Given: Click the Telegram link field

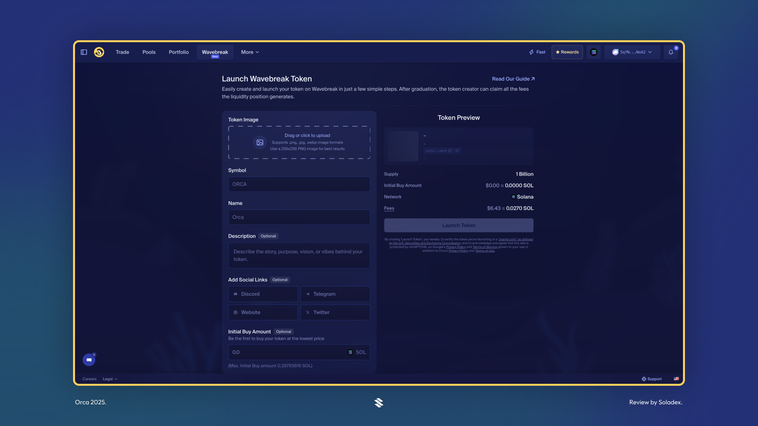Looking at the screenshot, I should pos(335,294).
